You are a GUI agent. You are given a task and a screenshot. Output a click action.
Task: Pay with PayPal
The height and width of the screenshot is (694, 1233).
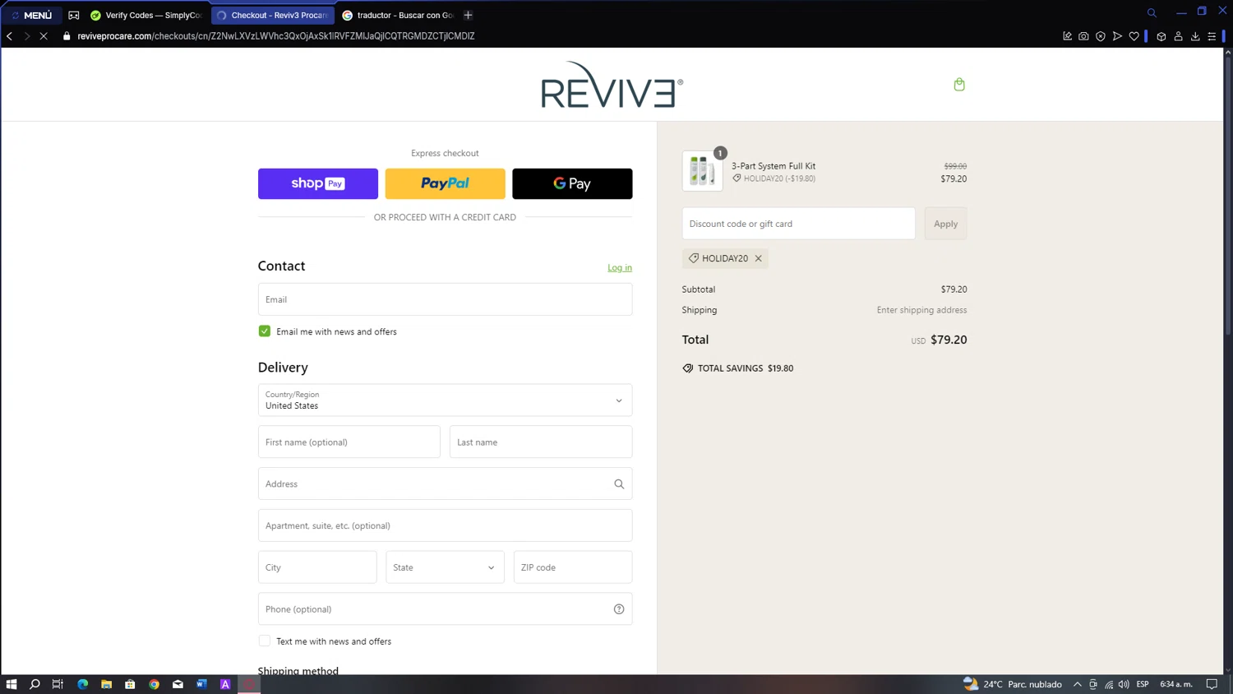(x=445, y=183)
